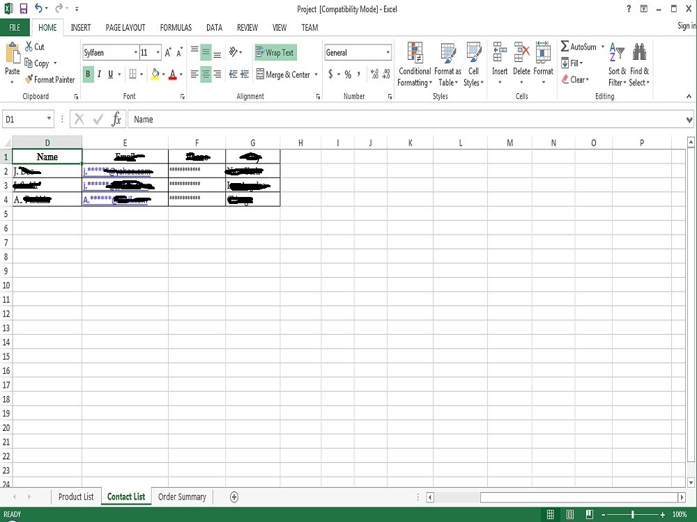The image size is (697, 522).
Task: Click the Copy button
Action: (x=37, y=63)
